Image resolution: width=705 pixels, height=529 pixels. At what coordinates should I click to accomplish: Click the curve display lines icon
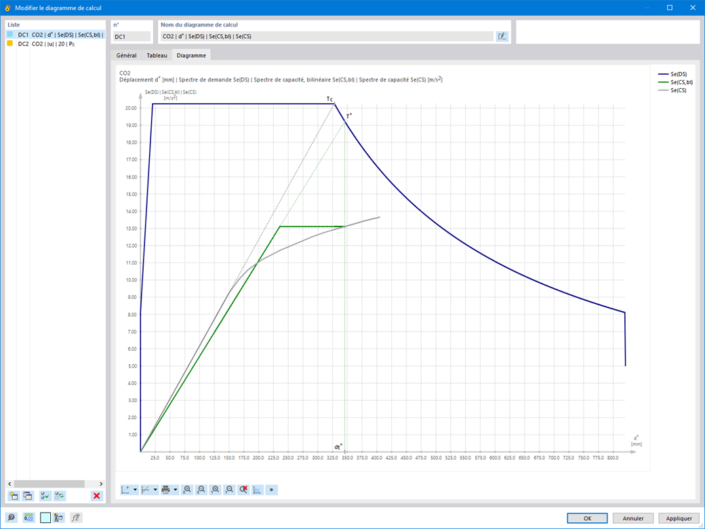(x=146, y=490)
